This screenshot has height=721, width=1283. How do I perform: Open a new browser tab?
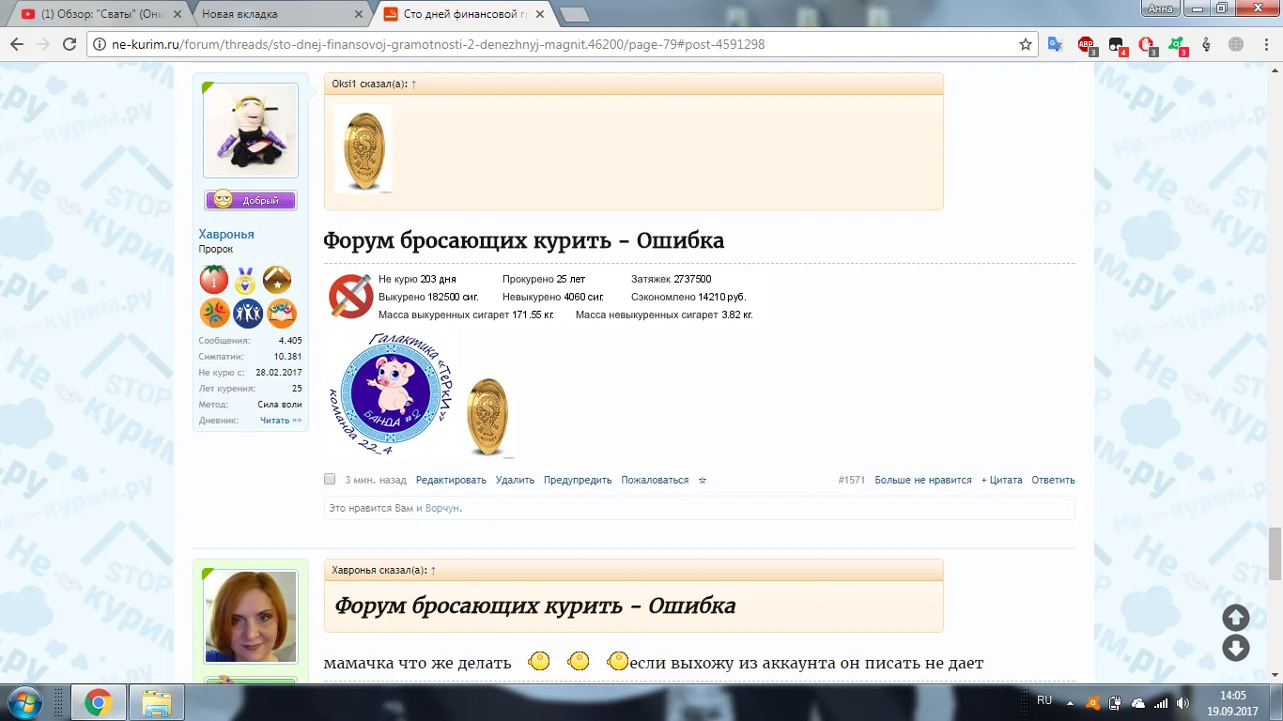pyautogui.click(x=574, y=14)
